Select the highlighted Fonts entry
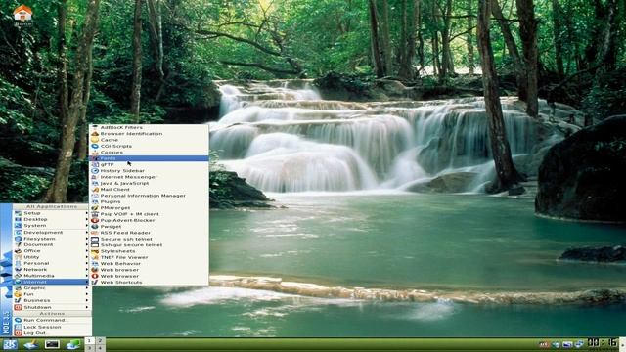This screenshot has height=352, width=626. [x=149, y=158]
